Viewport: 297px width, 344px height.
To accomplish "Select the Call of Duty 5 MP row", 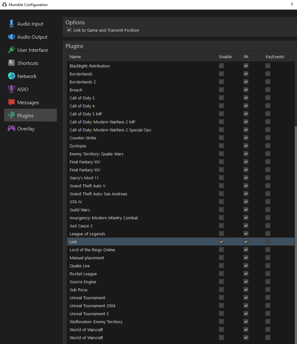I will (x=181, y=114).
